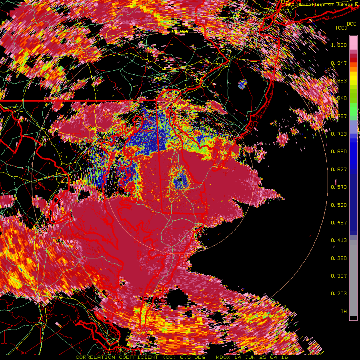Click the gray lower segment of color bar
Image resolution: width=360 pixels, height=360 pixels.
tap(353, 278)
